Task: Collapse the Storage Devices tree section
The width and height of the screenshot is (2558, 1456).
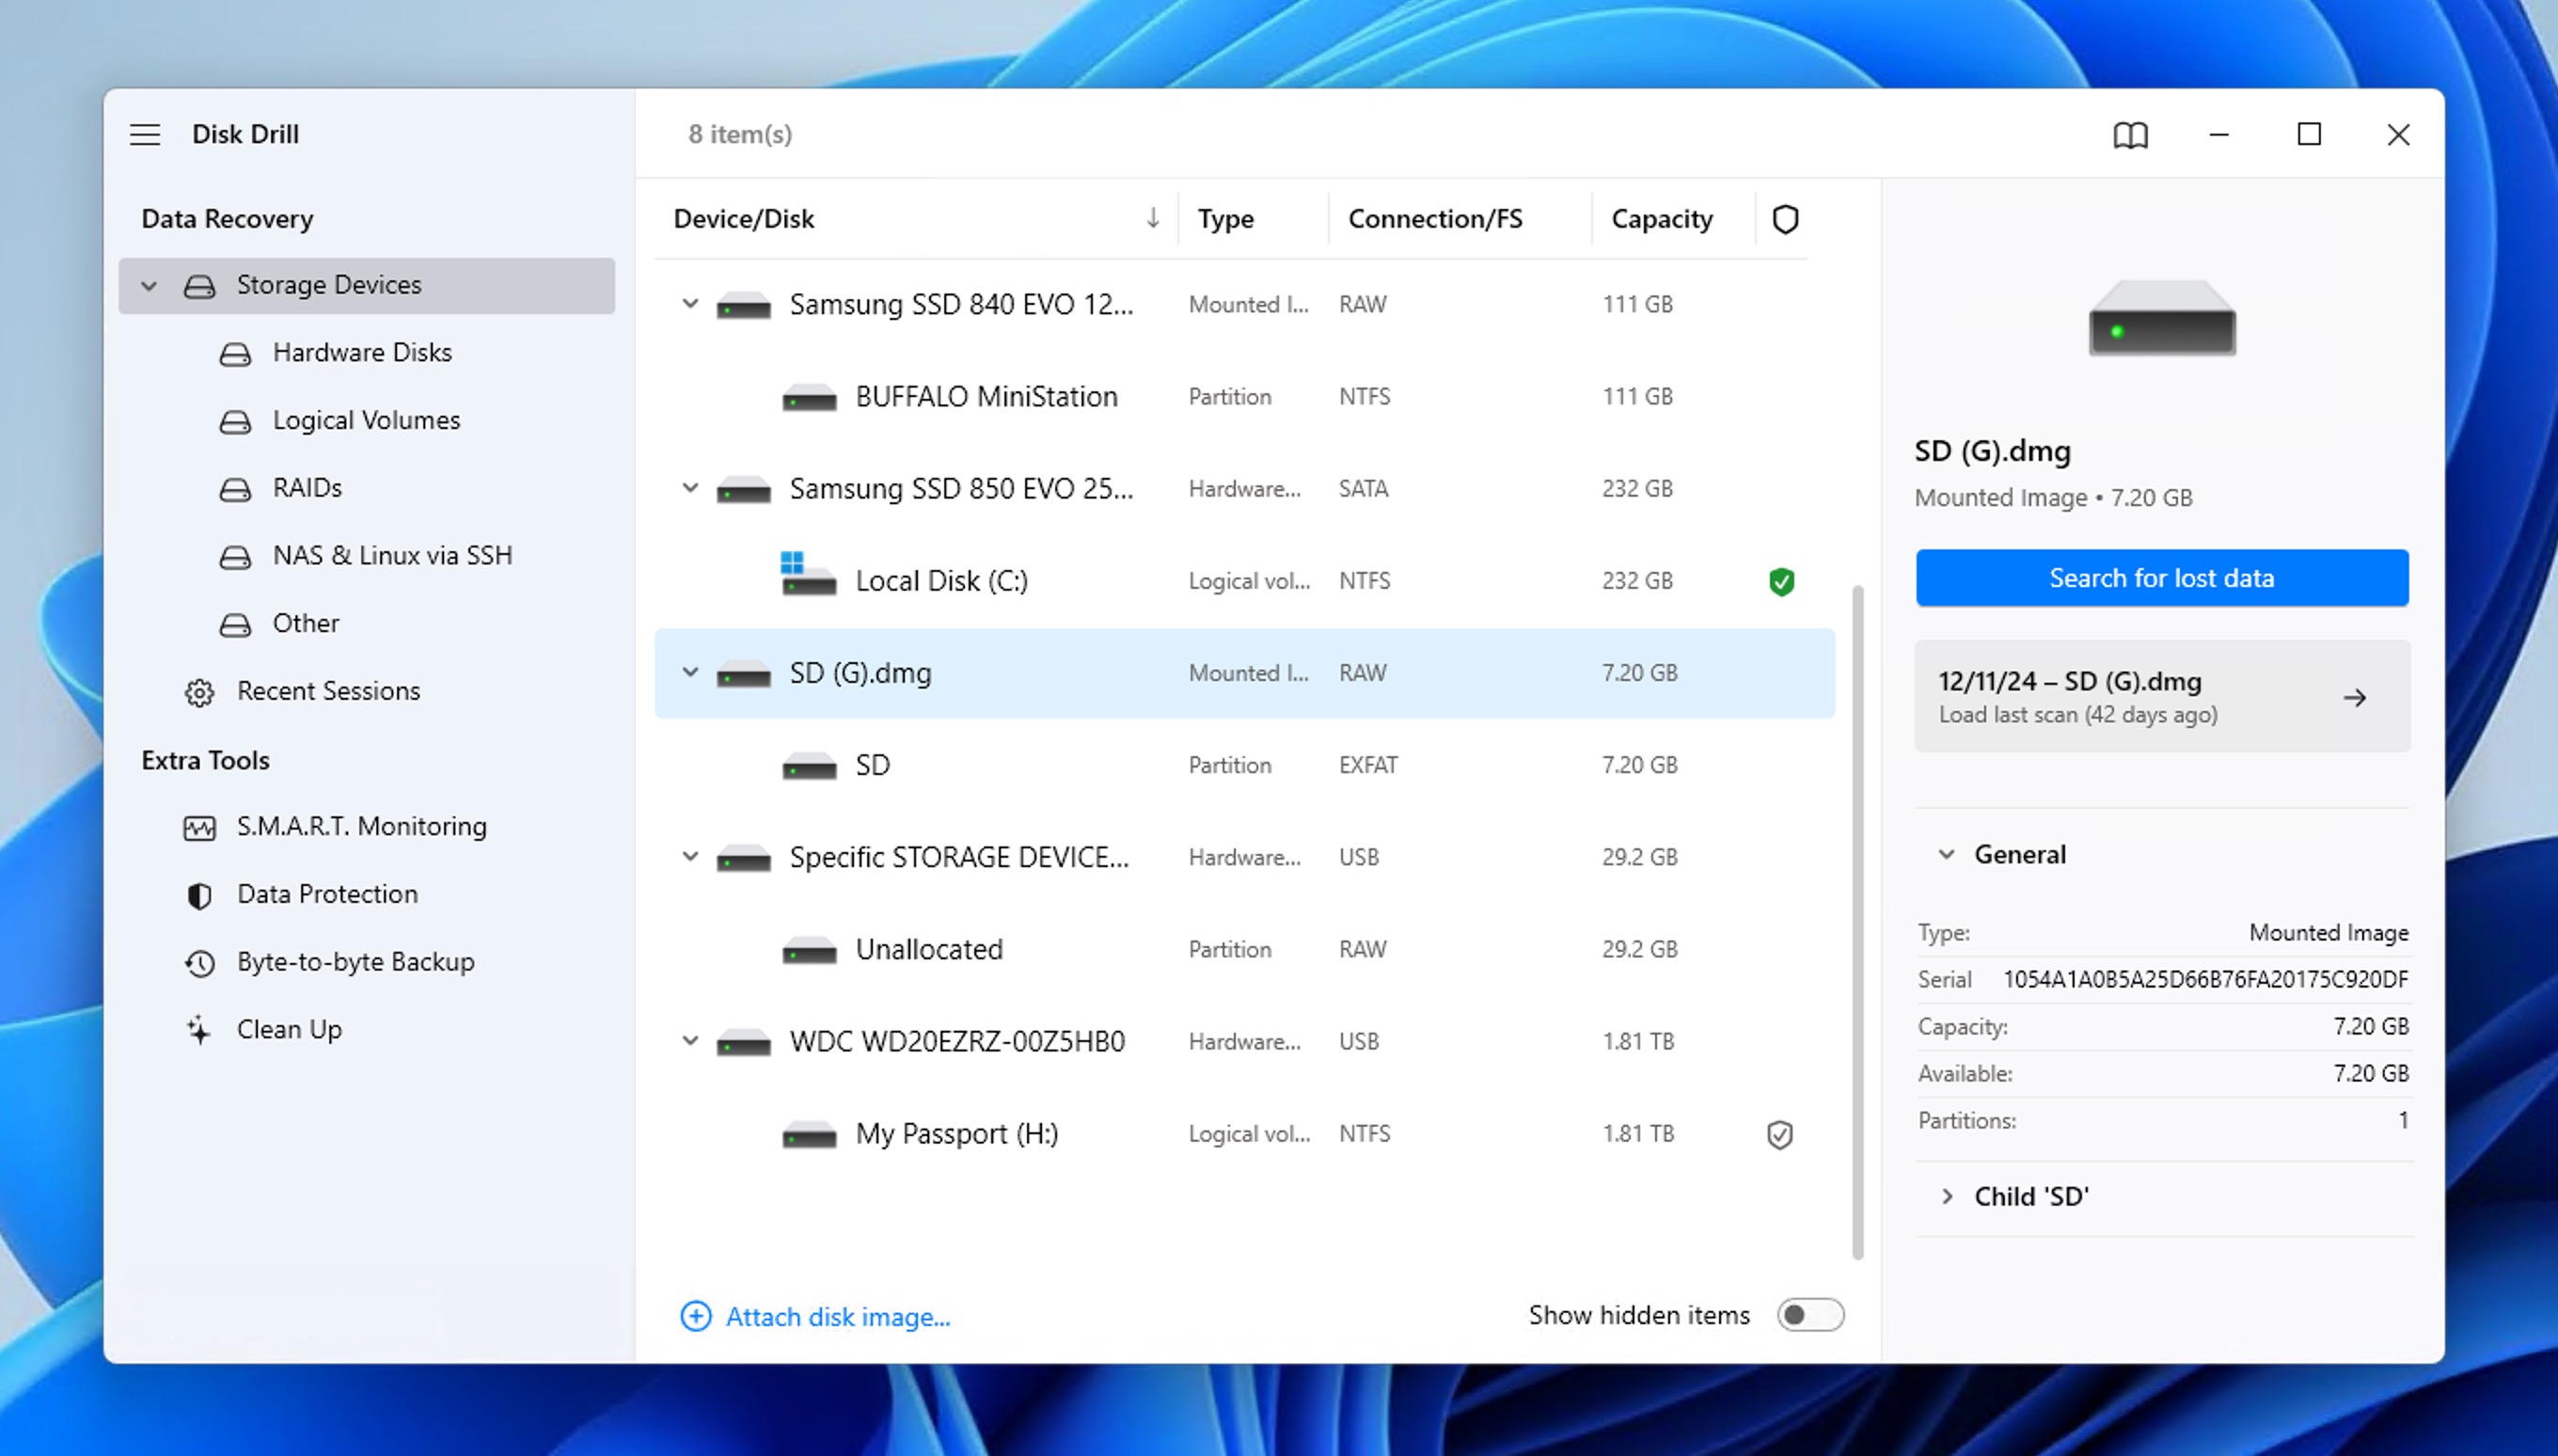Action: point(149,286)
